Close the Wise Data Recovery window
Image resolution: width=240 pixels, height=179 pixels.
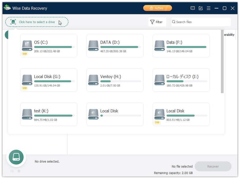click(233, 8)
